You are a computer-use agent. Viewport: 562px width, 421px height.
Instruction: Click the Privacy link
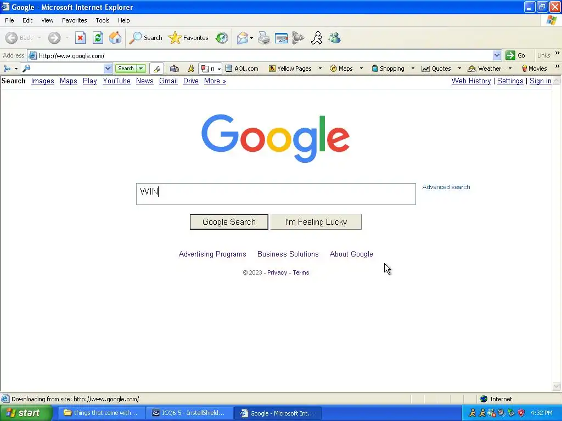point(277,272)
